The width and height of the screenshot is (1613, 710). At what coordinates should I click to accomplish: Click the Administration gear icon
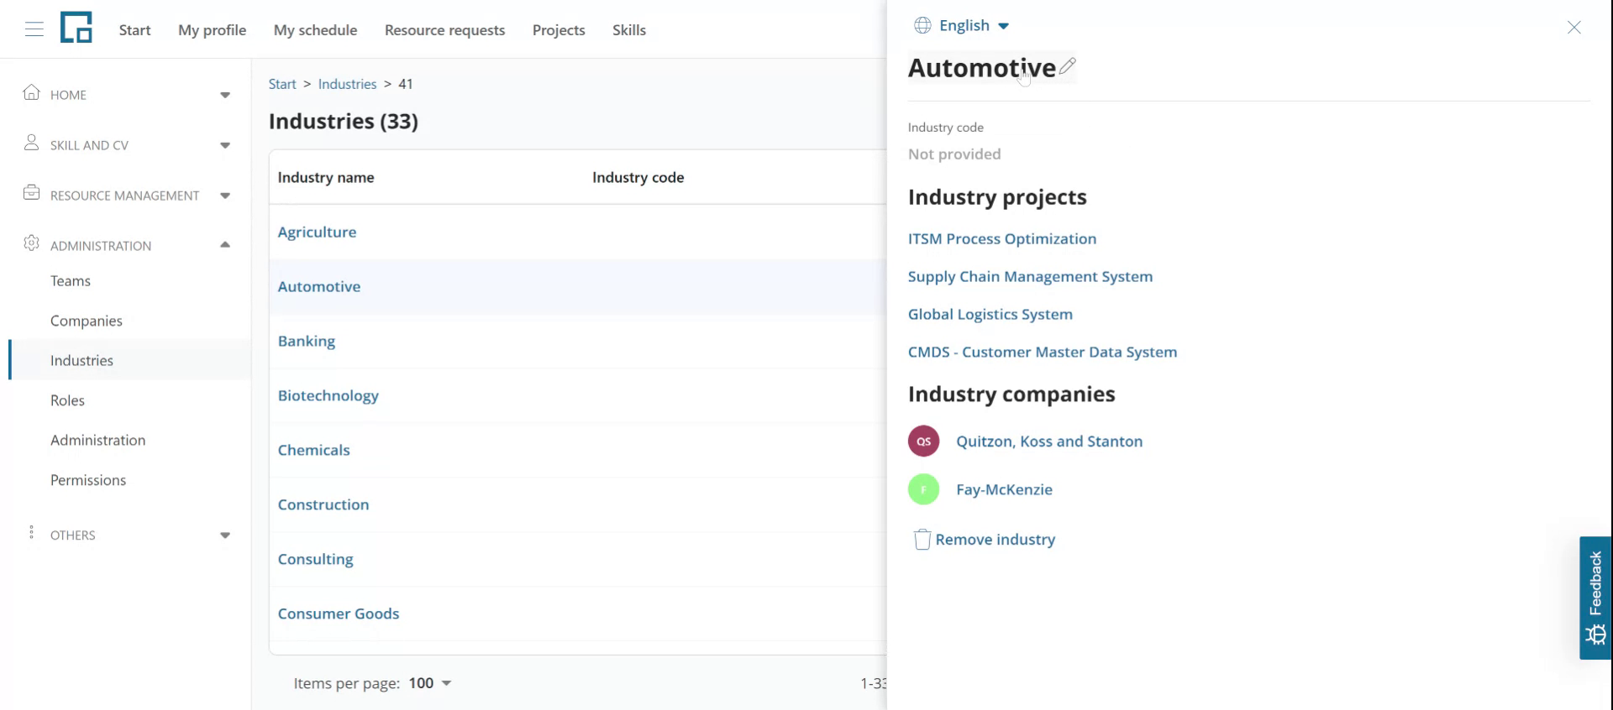click(x=31, y=243)
